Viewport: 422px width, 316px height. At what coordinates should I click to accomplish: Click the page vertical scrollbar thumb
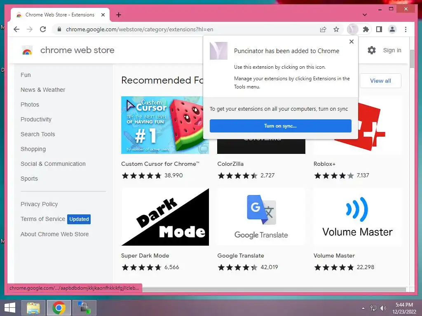click(x=412, y=59)
